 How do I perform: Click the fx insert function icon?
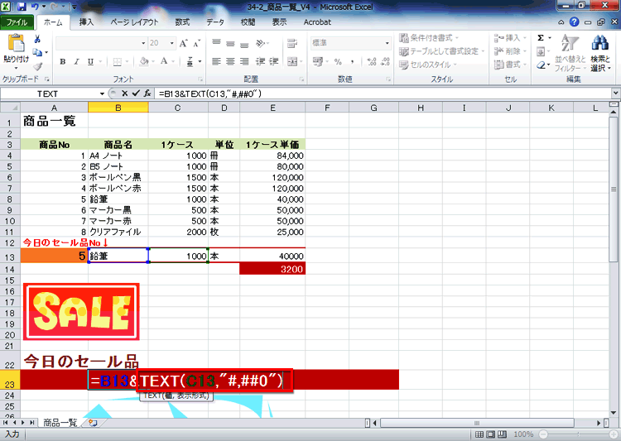(x=147, y=93)
